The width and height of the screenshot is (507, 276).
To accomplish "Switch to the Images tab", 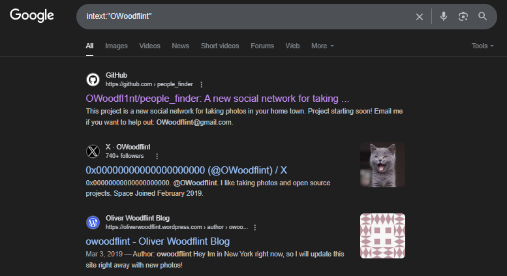I will [x=116, y=46].
